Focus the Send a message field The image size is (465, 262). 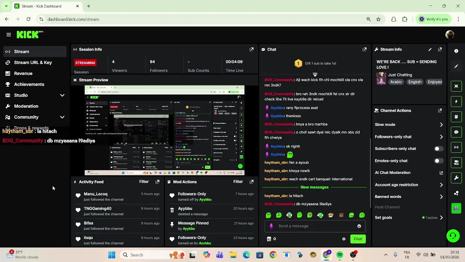(315, 226)
